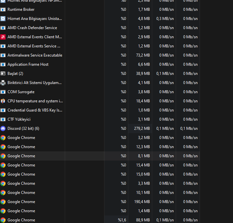233x223 pixels.
Task: Select the Application Frame Host name
Action: coord(28,64)
